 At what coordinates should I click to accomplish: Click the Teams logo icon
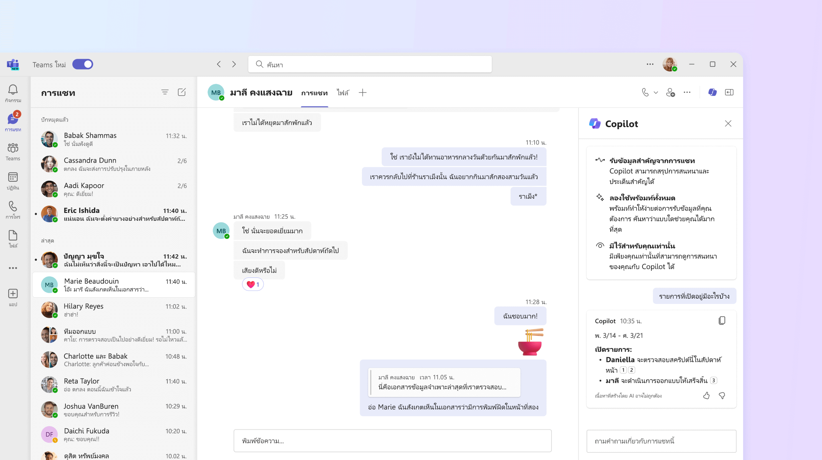click(13, 64)
